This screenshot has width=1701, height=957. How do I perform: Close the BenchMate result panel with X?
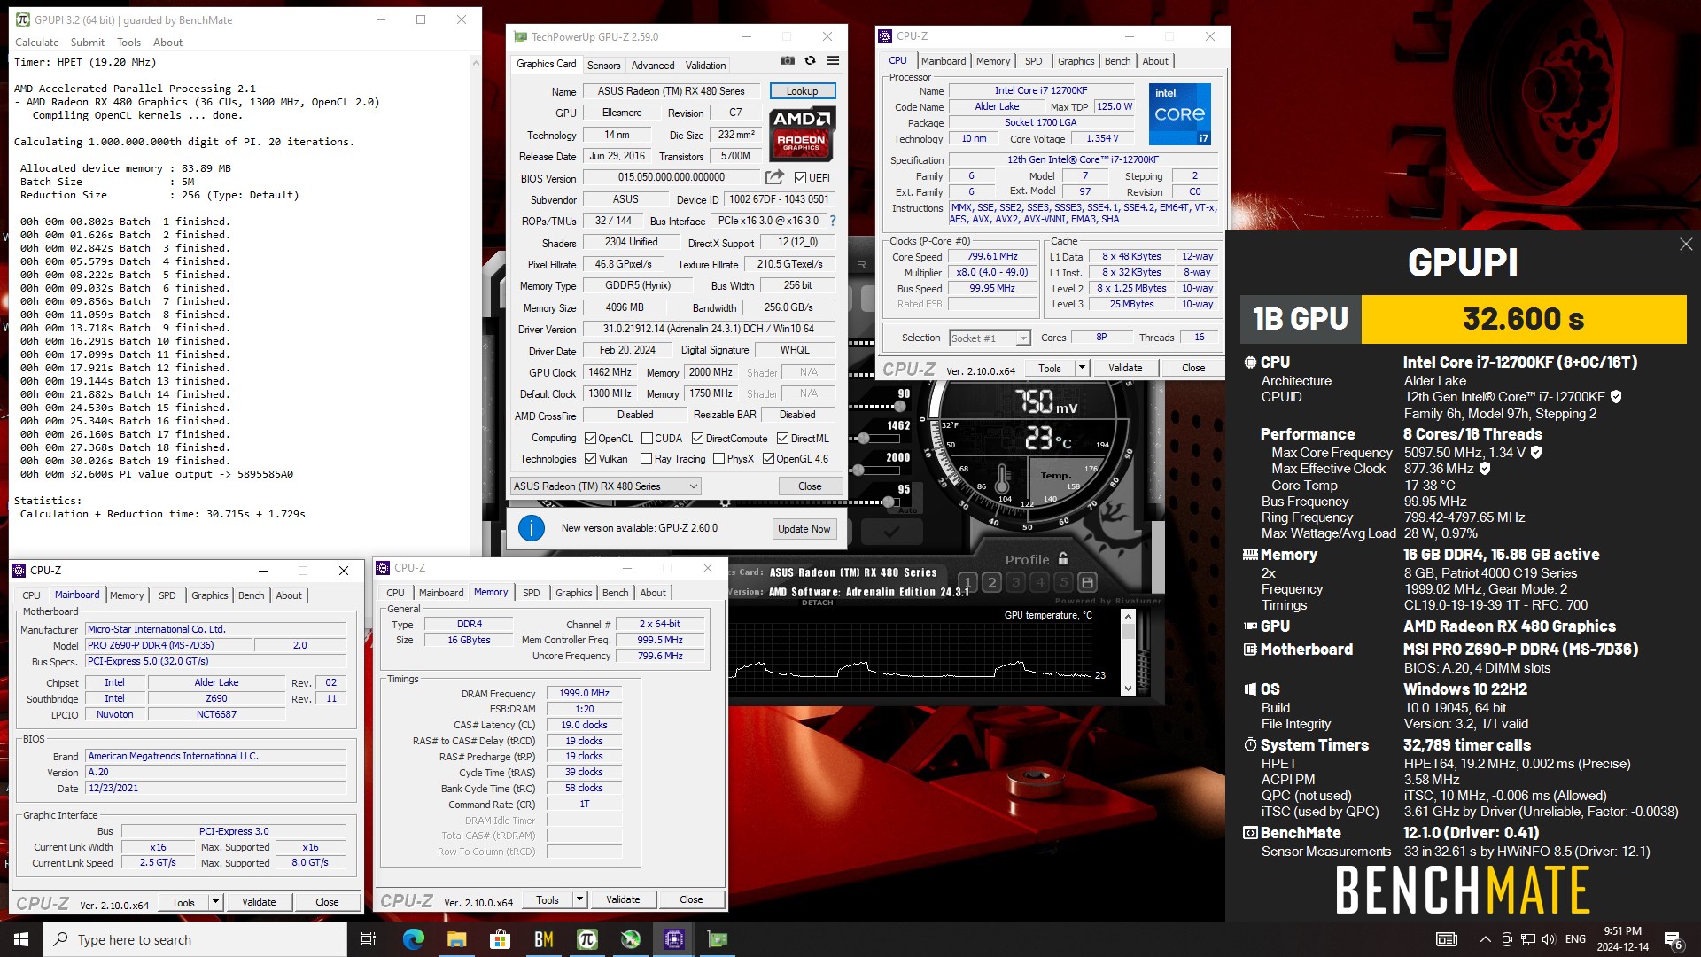click(1686, 244)
